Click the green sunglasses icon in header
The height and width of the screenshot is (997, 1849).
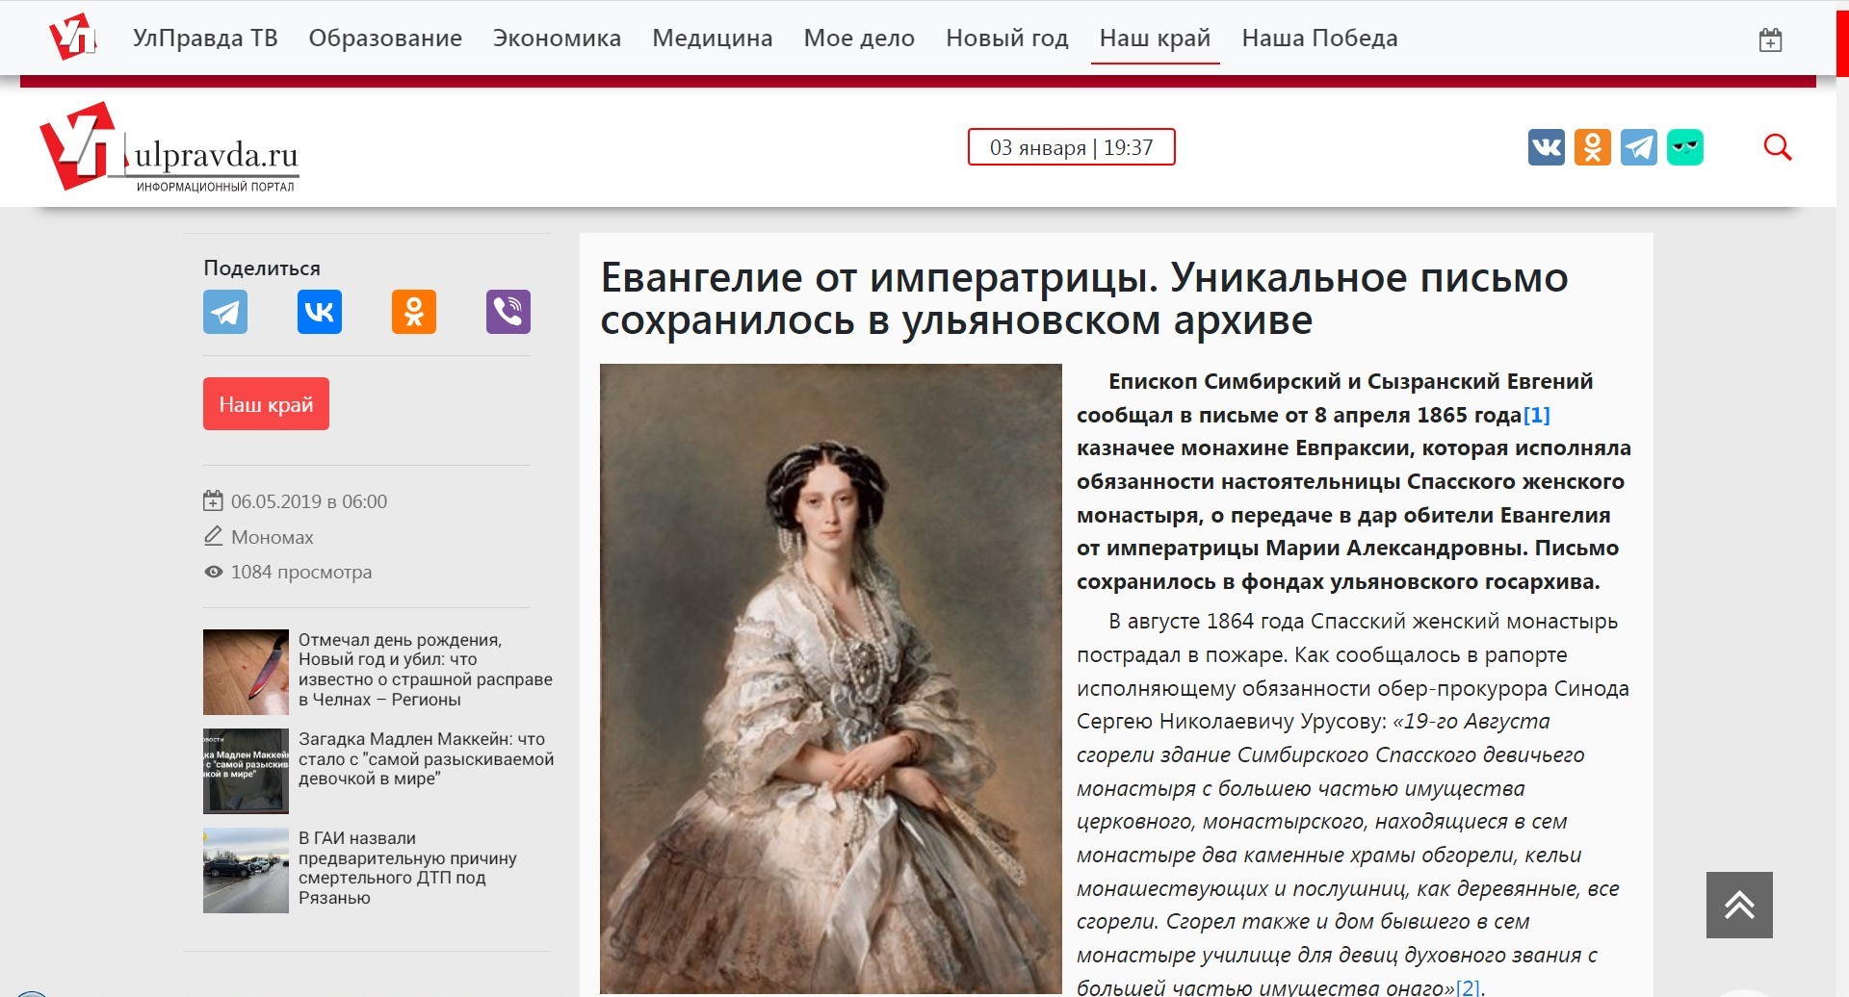pos(1685,147)
